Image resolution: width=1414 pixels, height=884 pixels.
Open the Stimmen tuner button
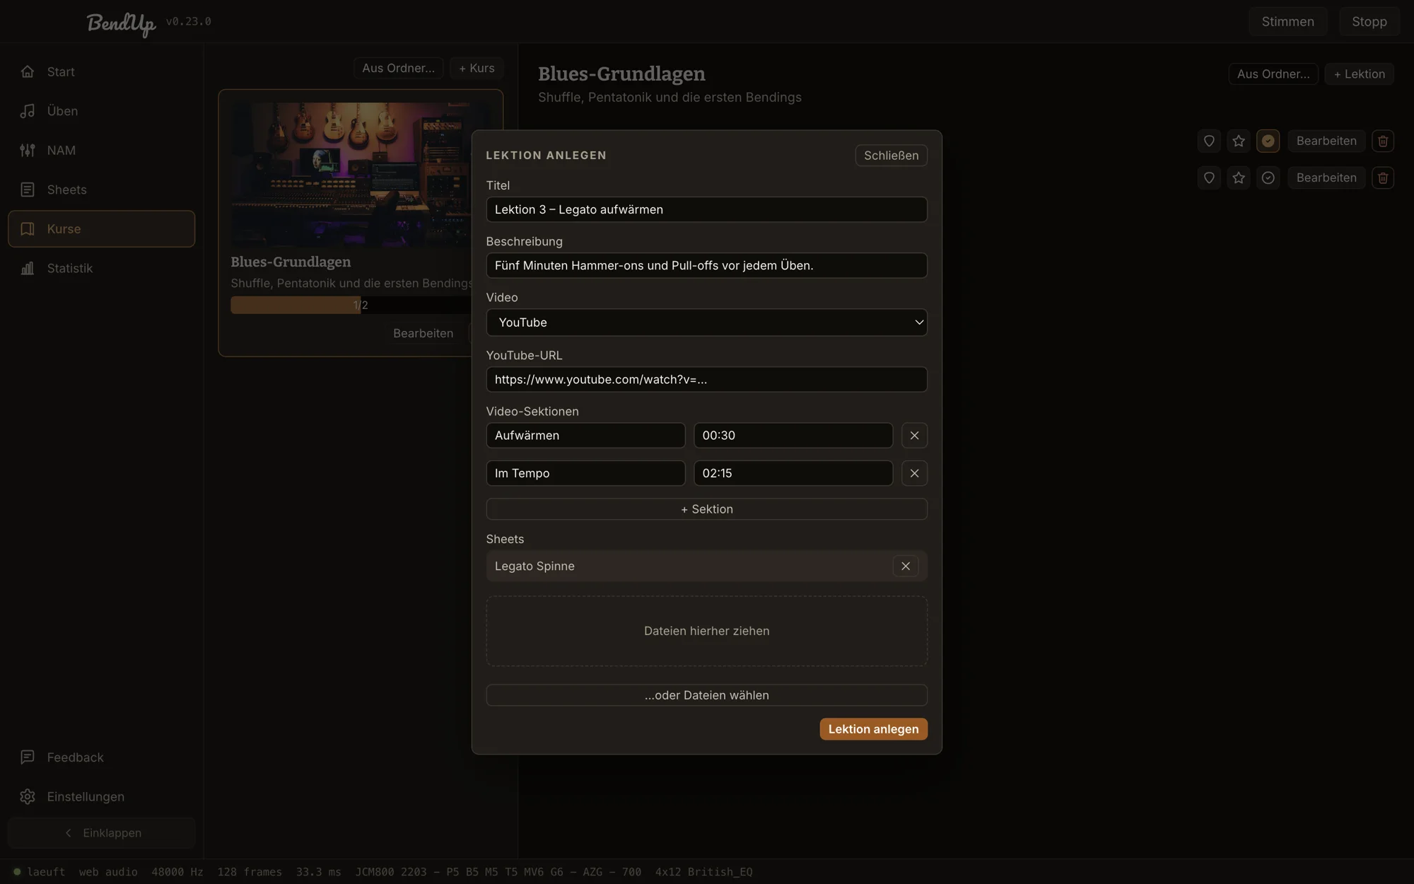point(1287,22)
